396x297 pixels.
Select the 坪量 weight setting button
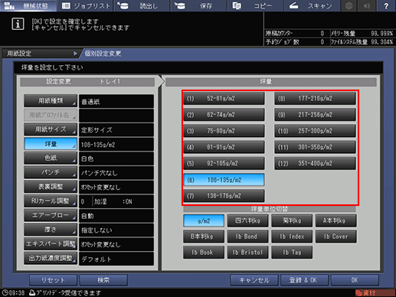tap(51, 144)
